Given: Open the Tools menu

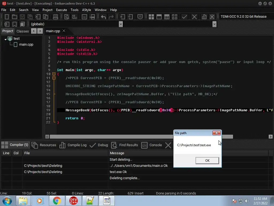Looking at the screenshot, I should 74,10.
